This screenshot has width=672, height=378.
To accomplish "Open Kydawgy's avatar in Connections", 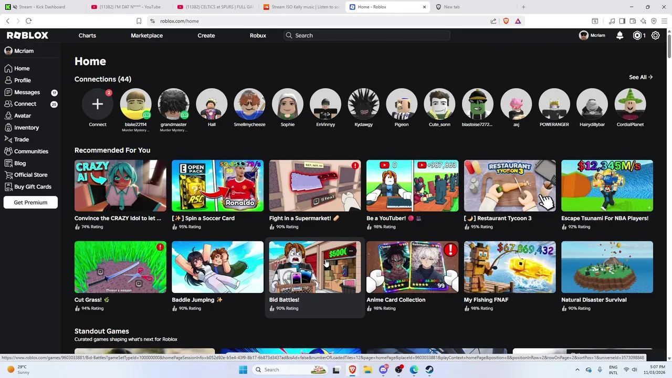I will click(x=364, y=104).
